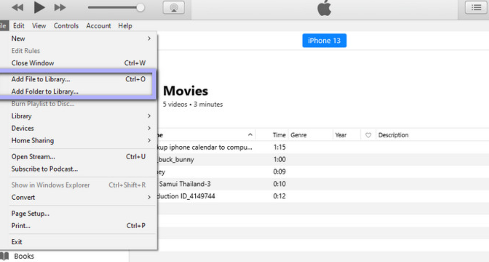Skip forward with fast-forward button
The image size is (489, 262).
(60, 7)
